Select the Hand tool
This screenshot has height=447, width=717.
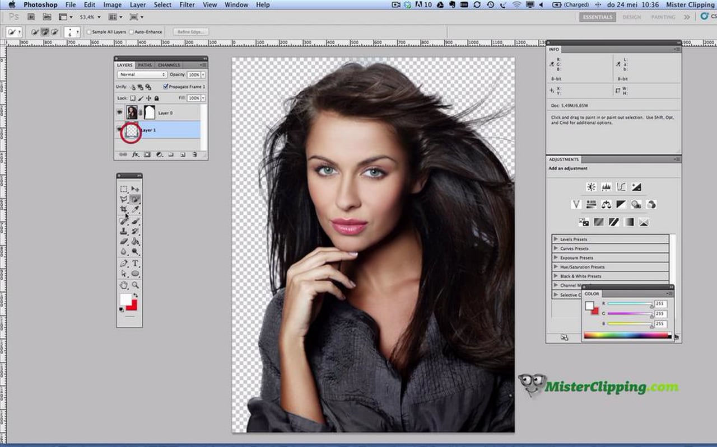pyautogui.click(x=124, y=285)
